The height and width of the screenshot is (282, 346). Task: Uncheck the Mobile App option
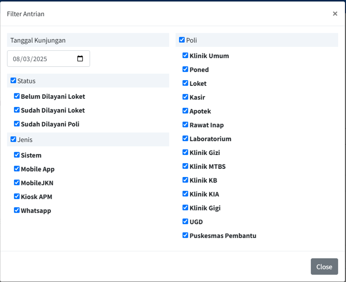coord(17,169)
